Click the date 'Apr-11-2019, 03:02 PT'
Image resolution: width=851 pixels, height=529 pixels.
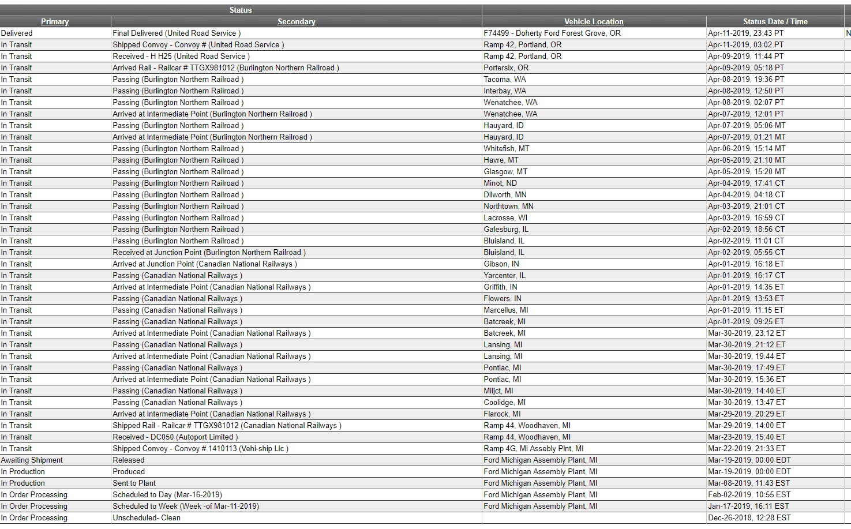[x=746, y=44]
